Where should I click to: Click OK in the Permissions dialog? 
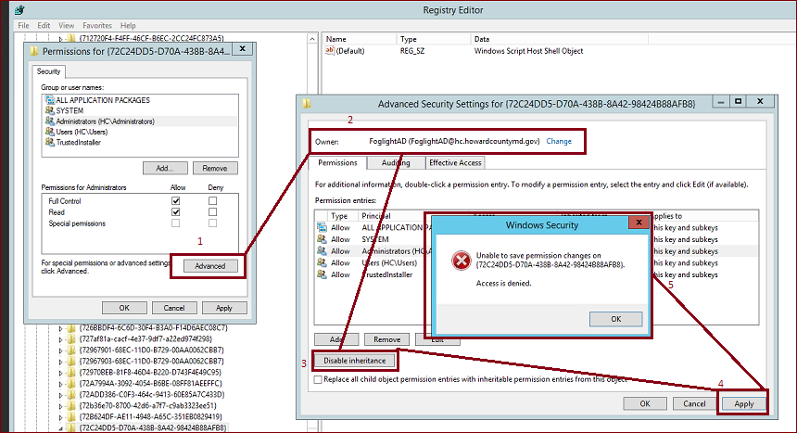124,308
